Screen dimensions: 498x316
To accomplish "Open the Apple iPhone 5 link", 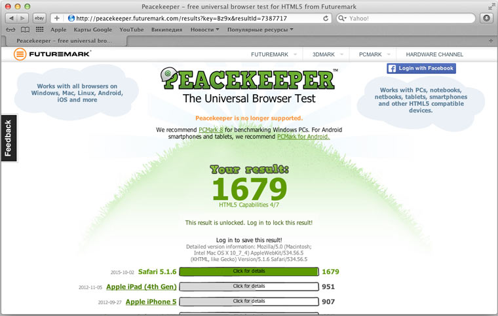I will click(151, 302).
